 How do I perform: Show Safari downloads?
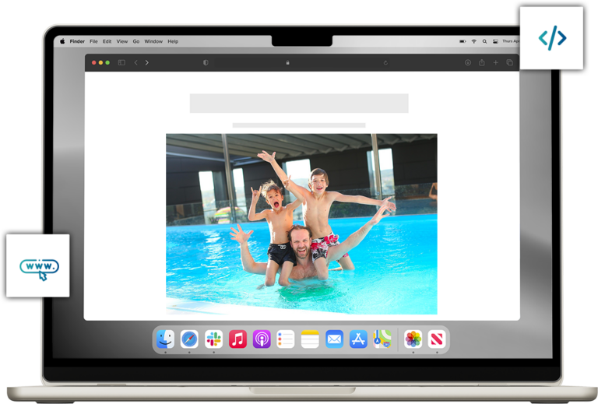pyautogui.click(x=467, y=62)
